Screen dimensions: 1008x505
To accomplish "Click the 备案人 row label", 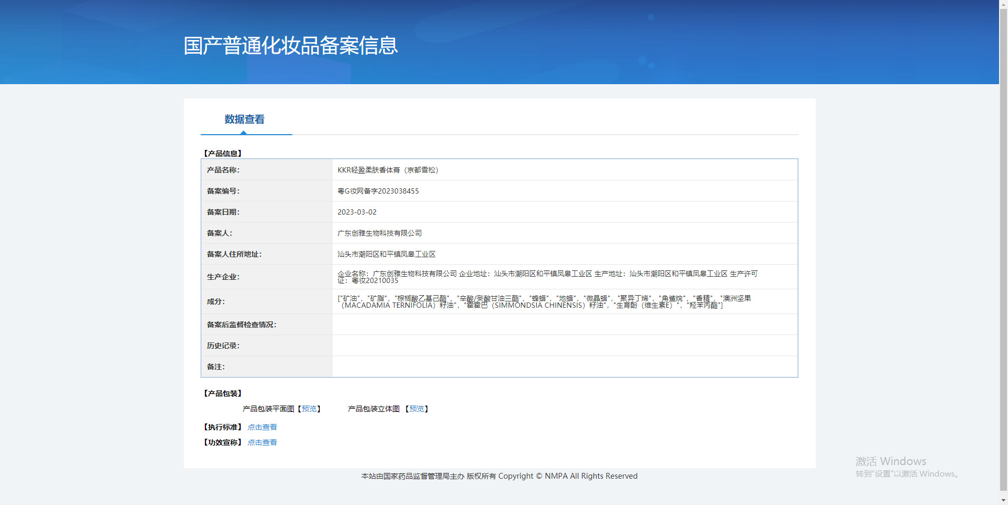I will pos(220,233).
